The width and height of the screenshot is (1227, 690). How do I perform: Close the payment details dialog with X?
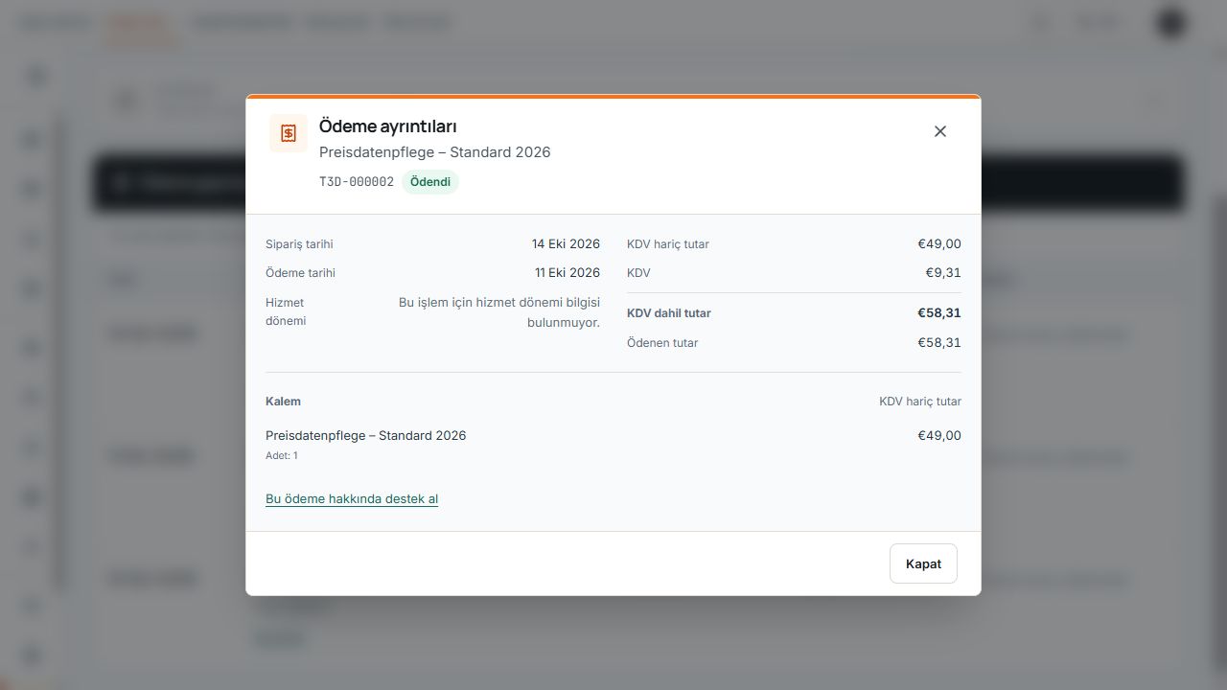[x=940, y=131]
